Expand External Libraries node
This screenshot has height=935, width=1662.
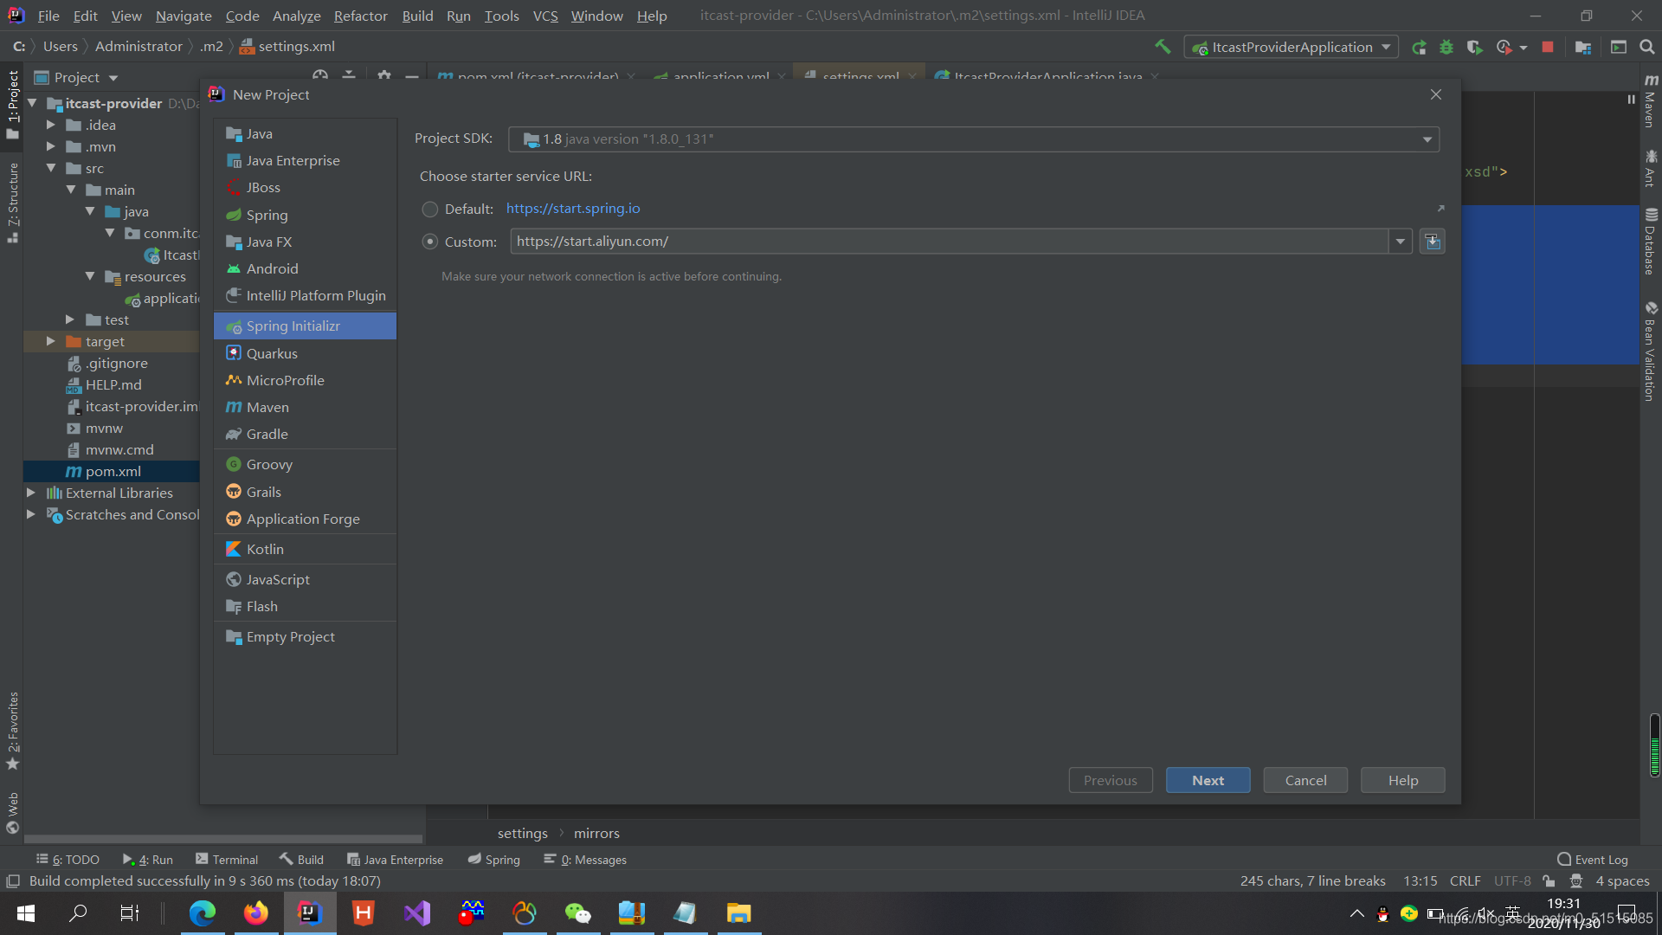(31, 493)
